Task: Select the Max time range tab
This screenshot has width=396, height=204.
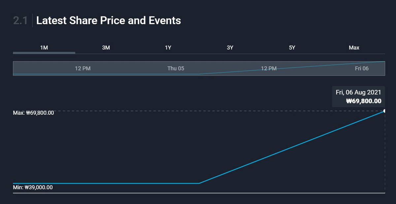Action: click(x=354, y=47)
